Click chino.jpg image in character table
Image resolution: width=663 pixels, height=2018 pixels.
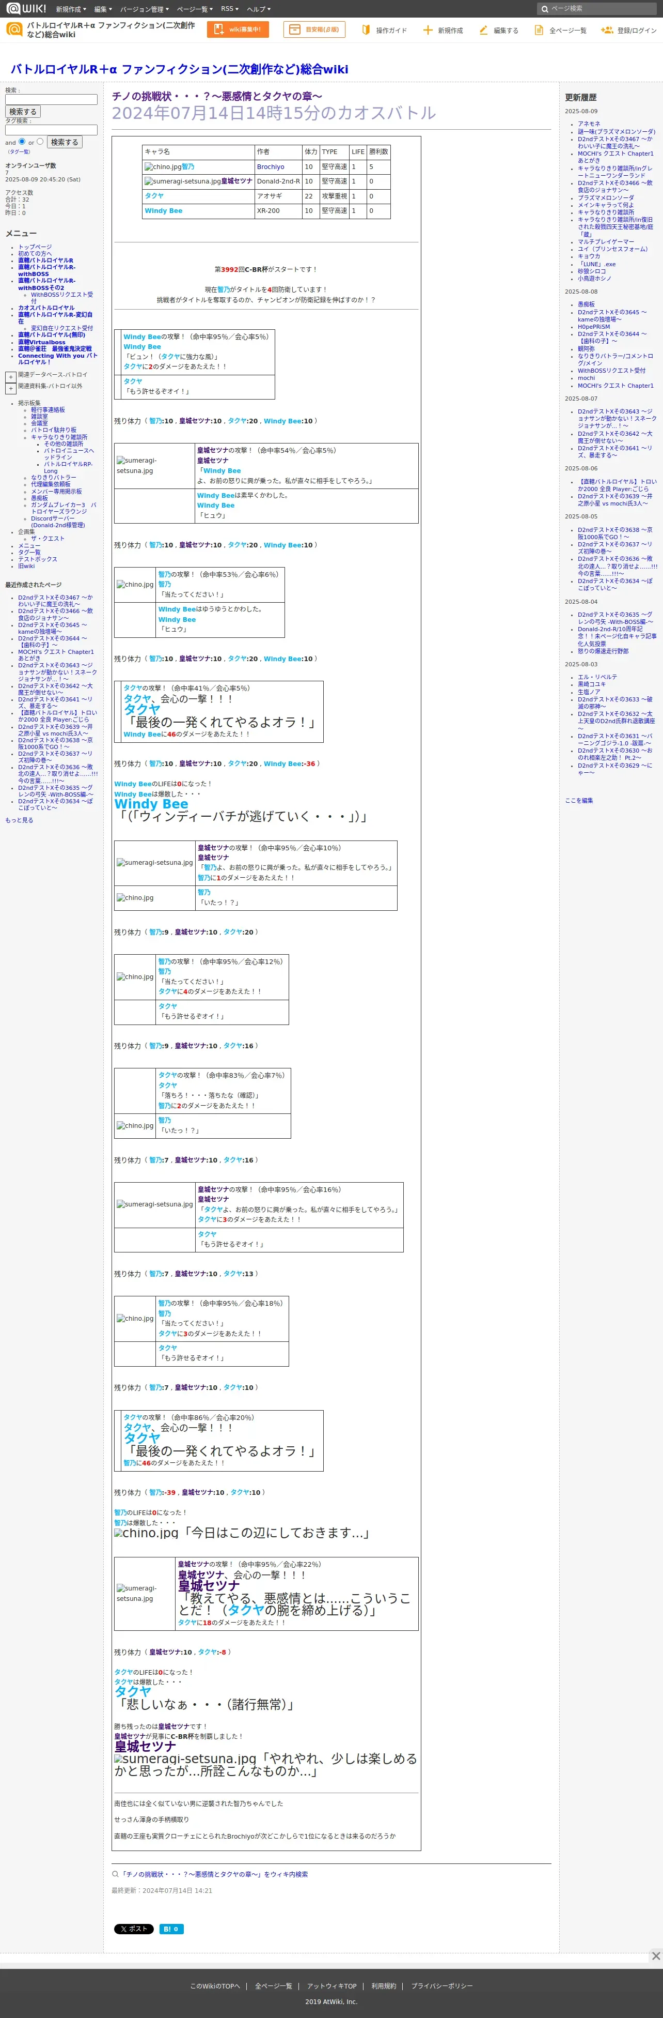point(163,167)
